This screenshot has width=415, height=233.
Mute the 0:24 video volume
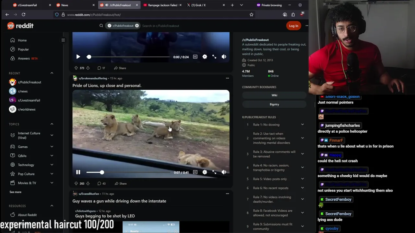pos(224,57)
